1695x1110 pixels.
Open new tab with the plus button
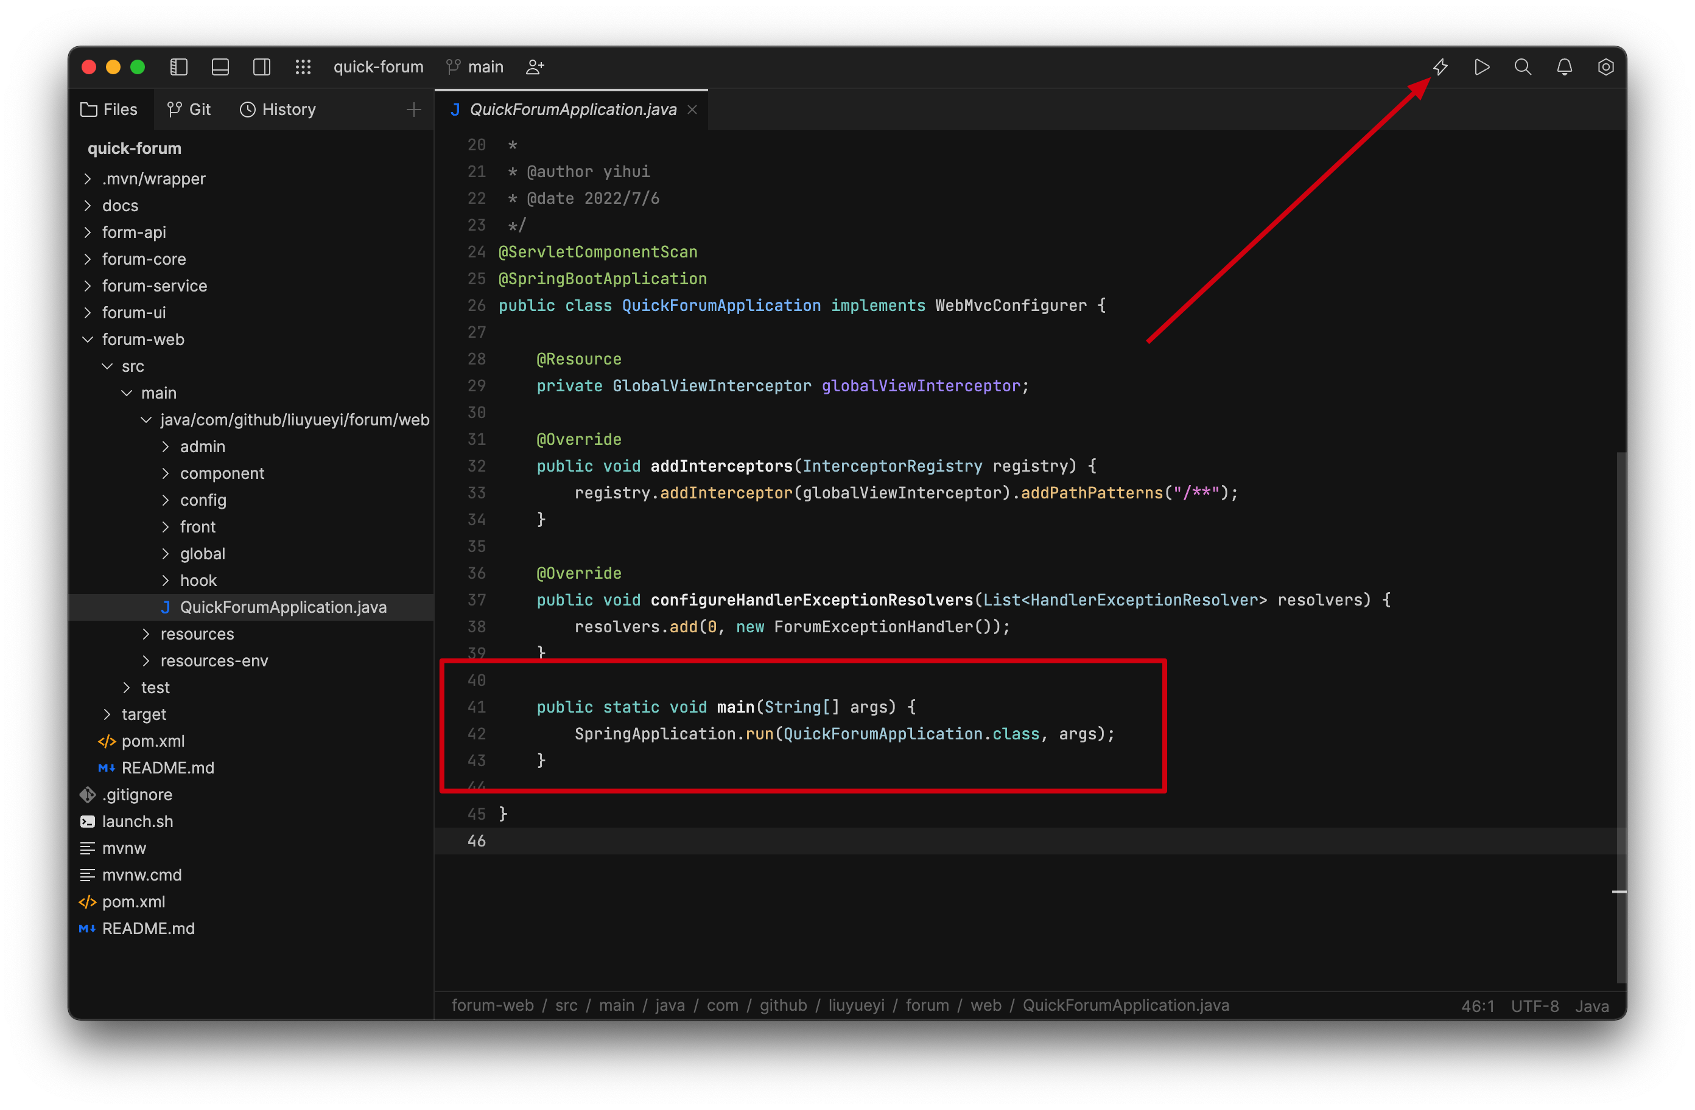(413, 109)
